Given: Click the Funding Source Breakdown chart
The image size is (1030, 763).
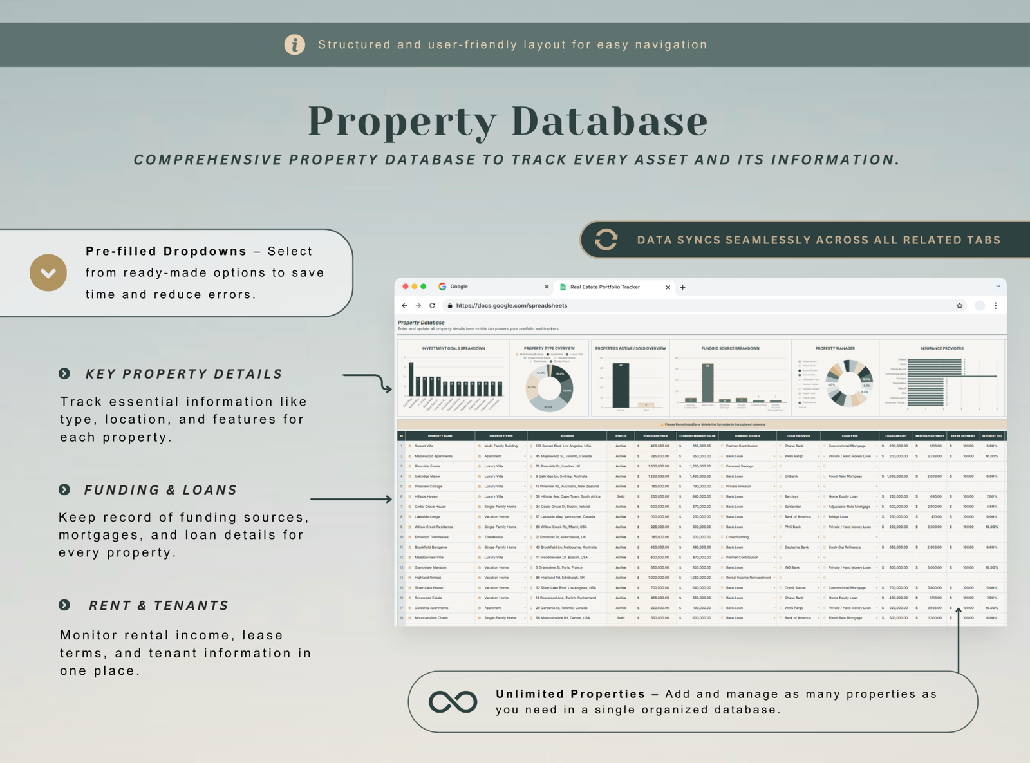Looking at the screenshot, I should (730, 379).
